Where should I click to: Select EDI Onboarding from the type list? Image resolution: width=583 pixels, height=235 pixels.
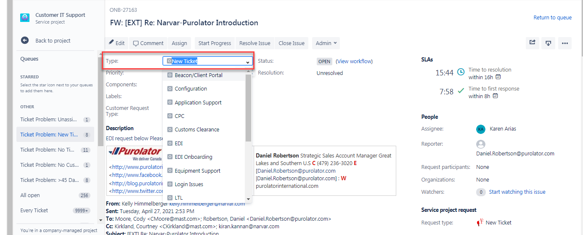[x=204, y=157]
